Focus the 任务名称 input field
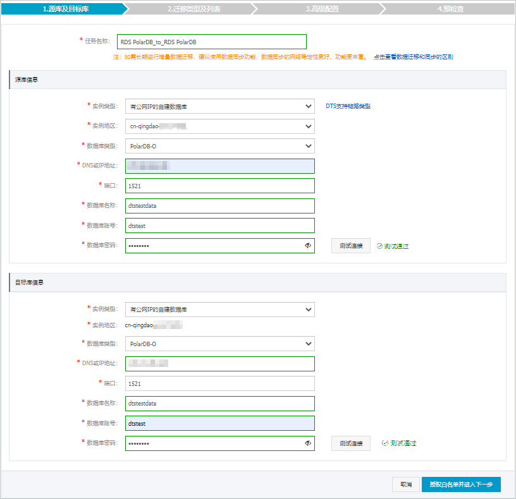516x499 pixels. pos(212,42)
